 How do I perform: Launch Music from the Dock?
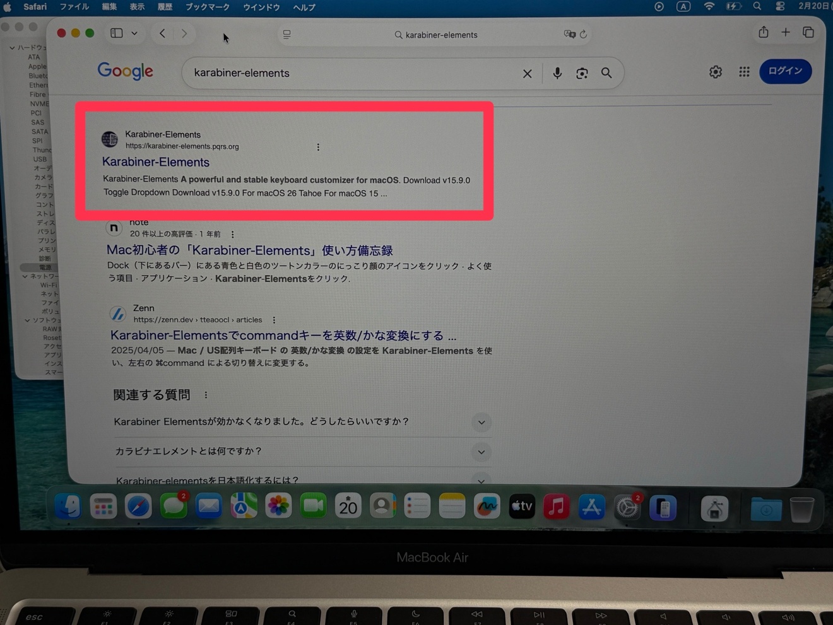557,506
